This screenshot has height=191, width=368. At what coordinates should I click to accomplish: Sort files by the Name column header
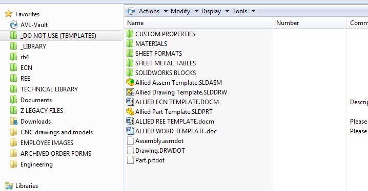tap(198, 23)
